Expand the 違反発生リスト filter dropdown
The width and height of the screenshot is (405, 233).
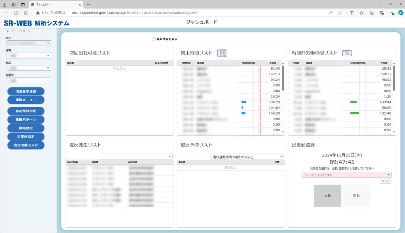[136, 156]
